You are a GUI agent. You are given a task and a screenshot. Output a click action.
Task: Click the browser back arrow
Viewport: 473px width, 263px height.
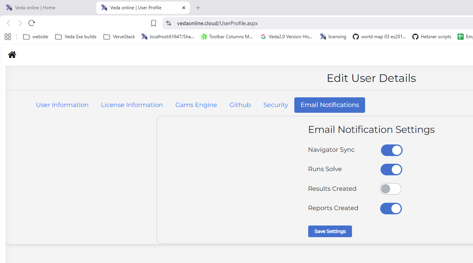pyautogui.click(x=9, y=23)
